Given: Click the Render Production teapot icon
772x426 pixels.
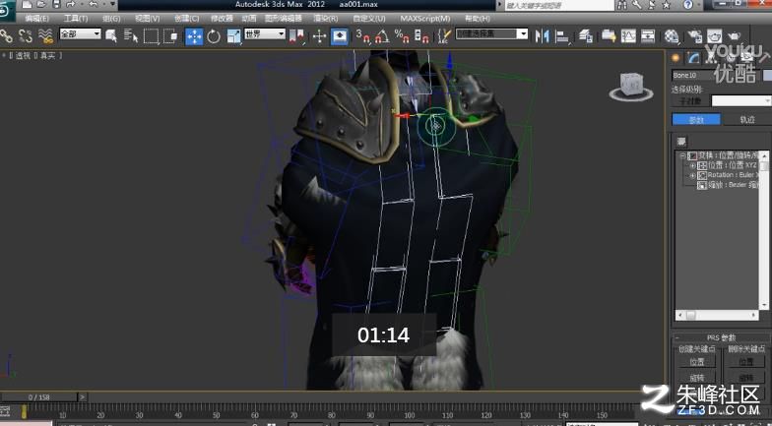Looking at the screenshot, I should 735,35.
